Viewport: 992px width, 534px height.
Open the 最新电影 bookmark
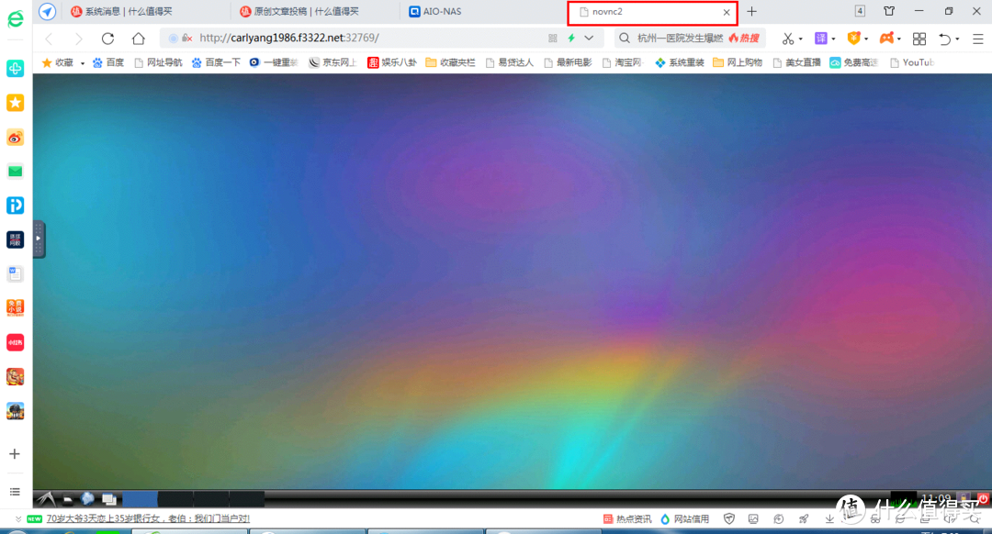[569, 62]
